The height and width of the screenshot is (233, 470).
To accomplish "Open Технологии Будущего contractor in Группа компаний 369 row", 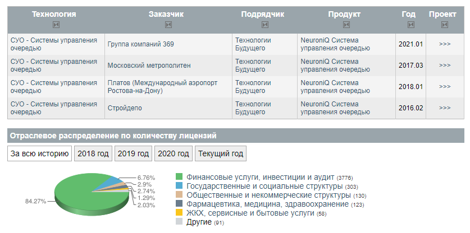I will (253, 44).
